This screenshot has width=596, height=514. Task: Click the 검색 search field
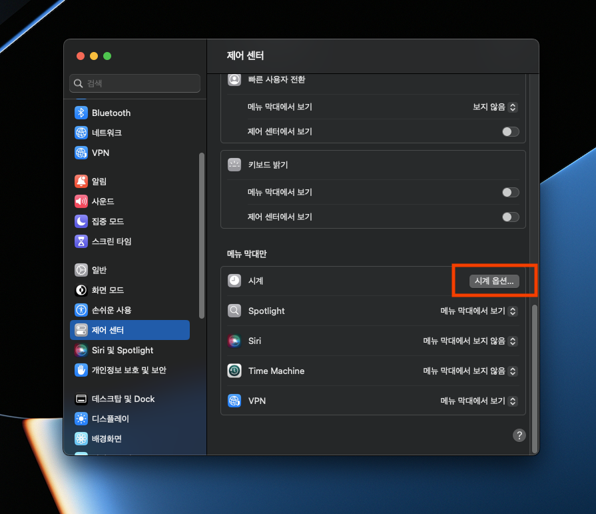click(135, 83)
